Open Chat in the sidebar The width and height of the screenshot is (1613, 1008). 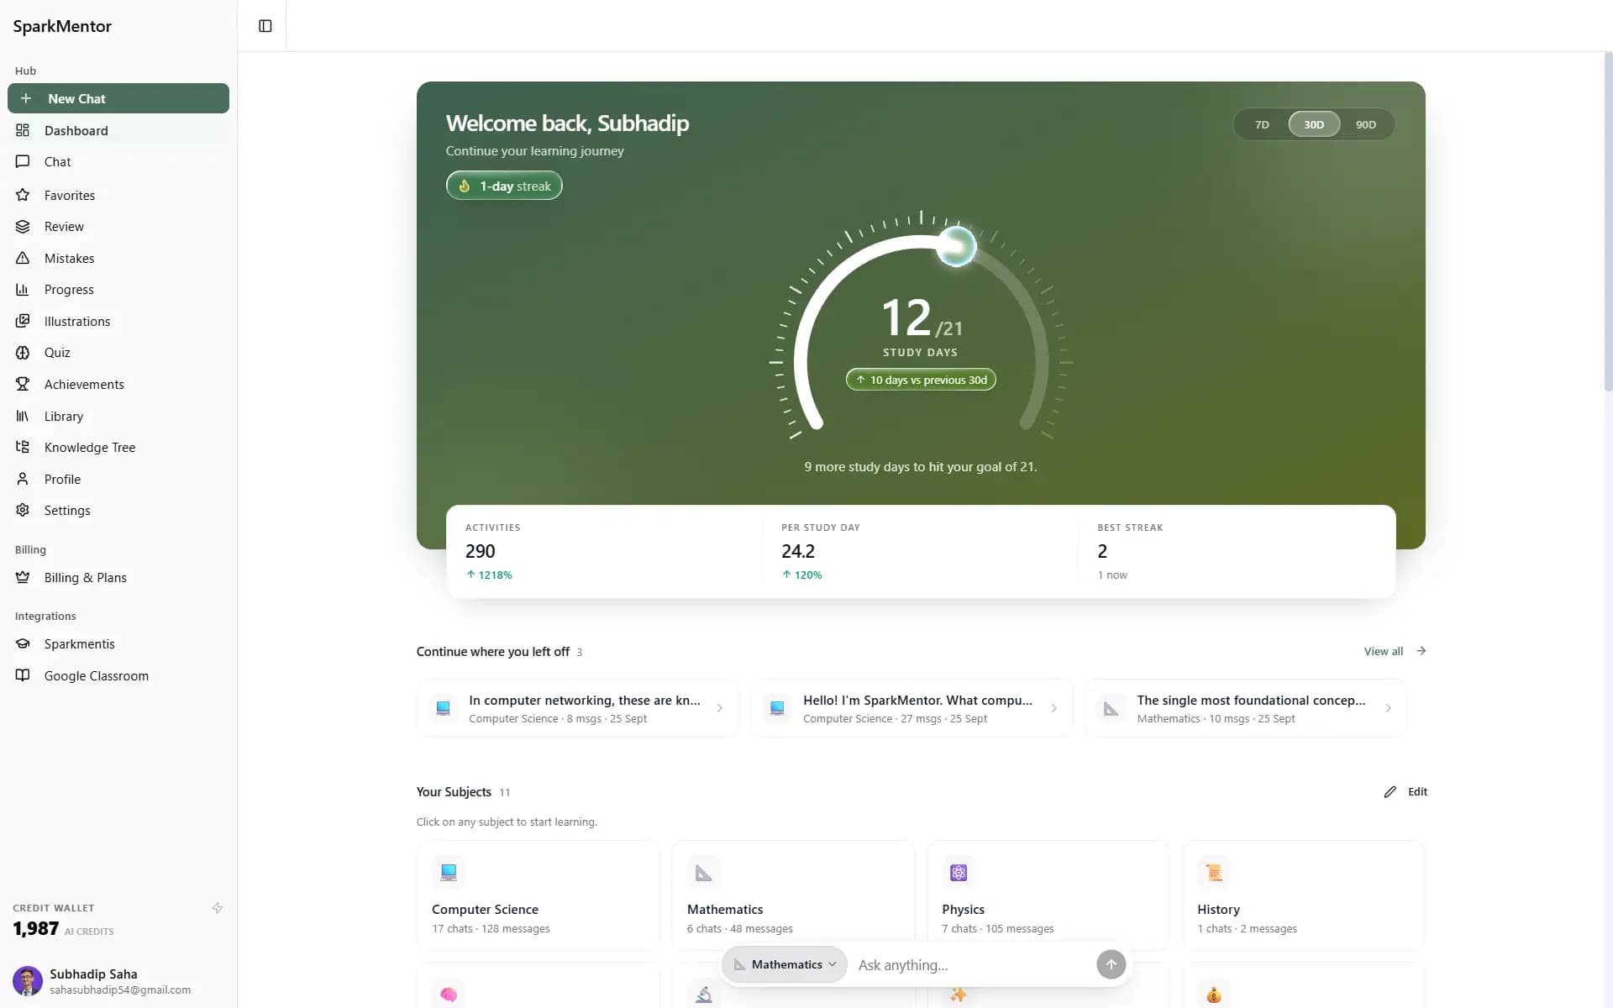click(x=118, y=161)
